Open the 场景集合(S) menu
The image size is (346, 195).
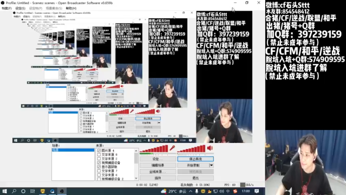click(x=54, y=8)
